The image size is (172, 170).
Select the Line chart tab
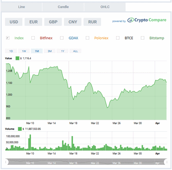pyautogui.click(x=21, y=7)
